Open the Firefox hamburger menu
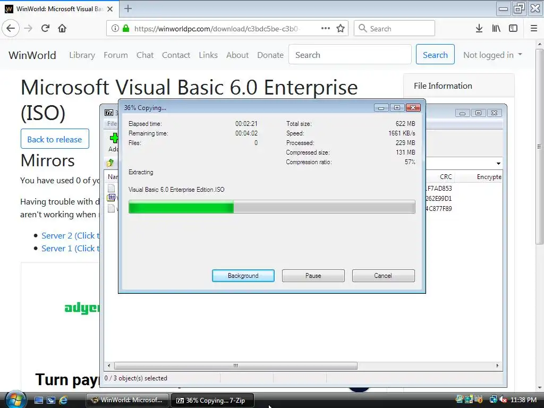The width and height of the screenshot is (544, 408). (x=533, y=29)
